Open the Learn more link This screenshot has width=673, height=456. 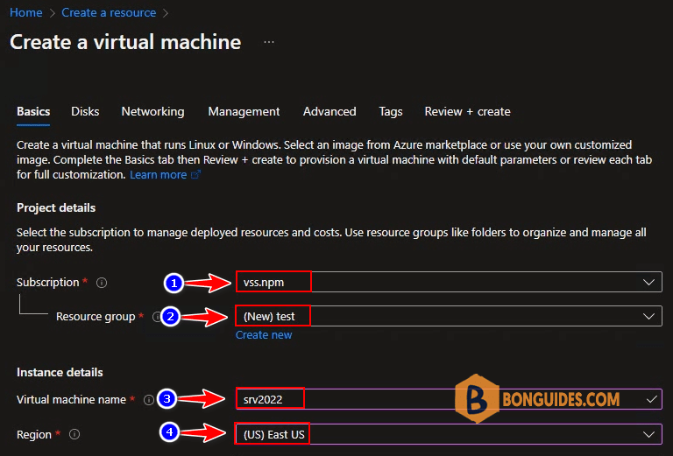pyautogui.click(x=158, y=175)
